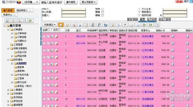Screen dimensions: 193x107
Task: Click the red-X delete icon for row BX211202
Action: (x=56, y=36)
